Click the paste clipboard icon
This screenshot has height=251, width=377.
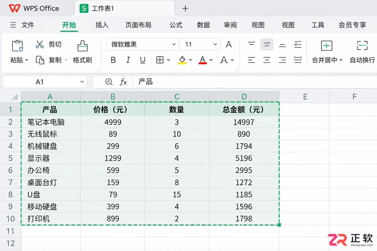[18, 46]
